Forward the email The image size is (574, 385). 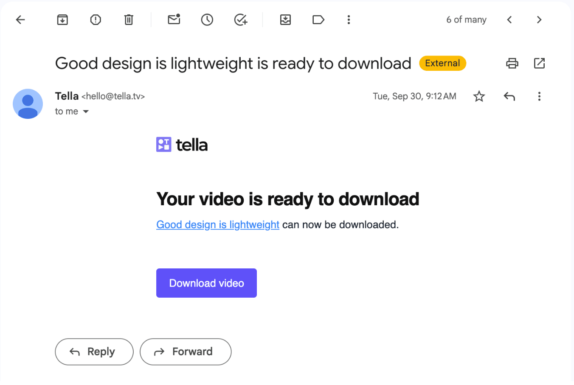coord(186,352)
